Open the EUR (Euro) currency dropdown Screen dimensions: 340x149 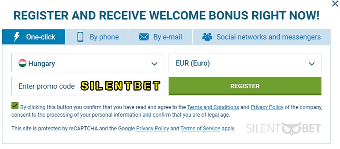tap(245, 63)
